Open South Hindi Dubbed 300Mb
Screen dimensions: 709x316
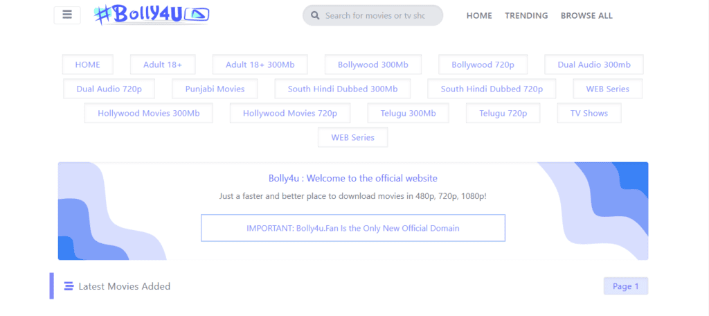[x=343, y=89]
